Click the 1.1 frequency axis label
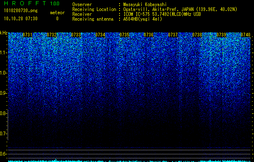Image resolution: width=254 pixels, height=162 pixels. coord(3,53)
